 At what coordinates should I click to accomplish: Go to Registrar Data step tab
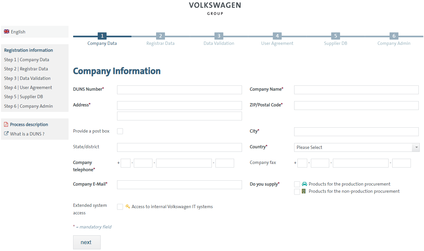point(160,43)
